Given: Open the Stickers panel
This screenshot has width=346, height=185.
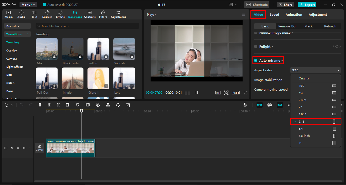Looking at the screenshot, I should click(x=47, y=14).
